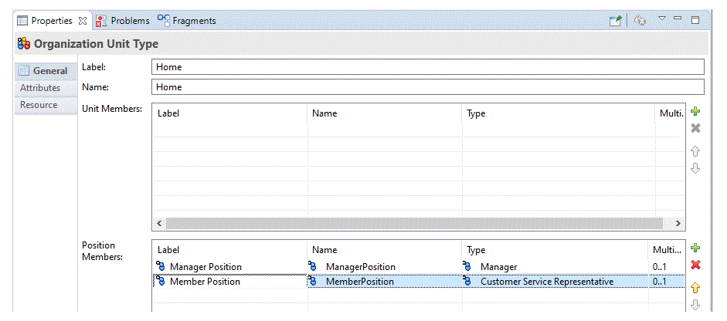This screenshot has width=727, height=321.
Task: Click into the Name text field
Action: pos(427,87)
